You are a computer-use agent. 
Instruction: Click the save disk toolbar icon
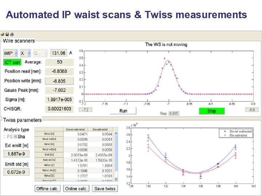[7, 34]
